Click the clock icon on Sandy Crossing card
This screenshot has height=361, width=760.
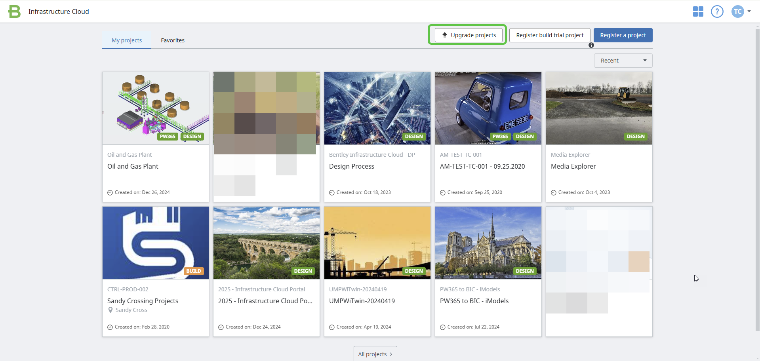110,327
